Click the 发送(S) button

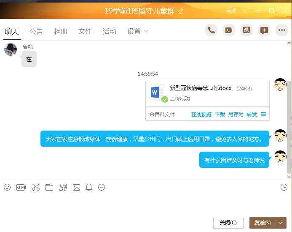263,223
